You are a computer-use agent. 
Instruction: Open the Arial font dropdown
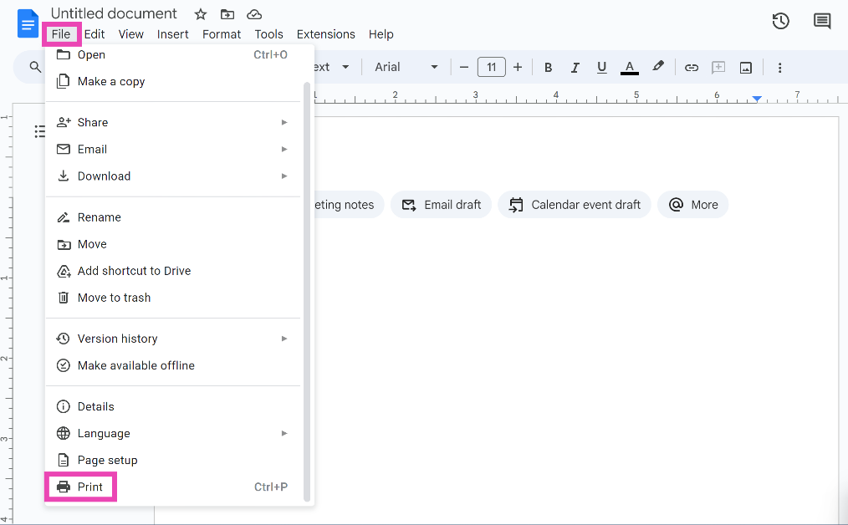tap(406, 67)
